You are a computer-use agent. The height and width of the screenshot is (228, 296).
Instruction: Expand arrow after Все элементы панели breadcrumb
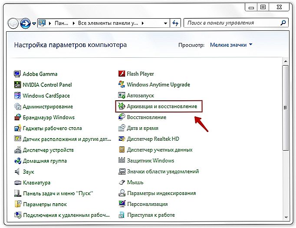143,23
